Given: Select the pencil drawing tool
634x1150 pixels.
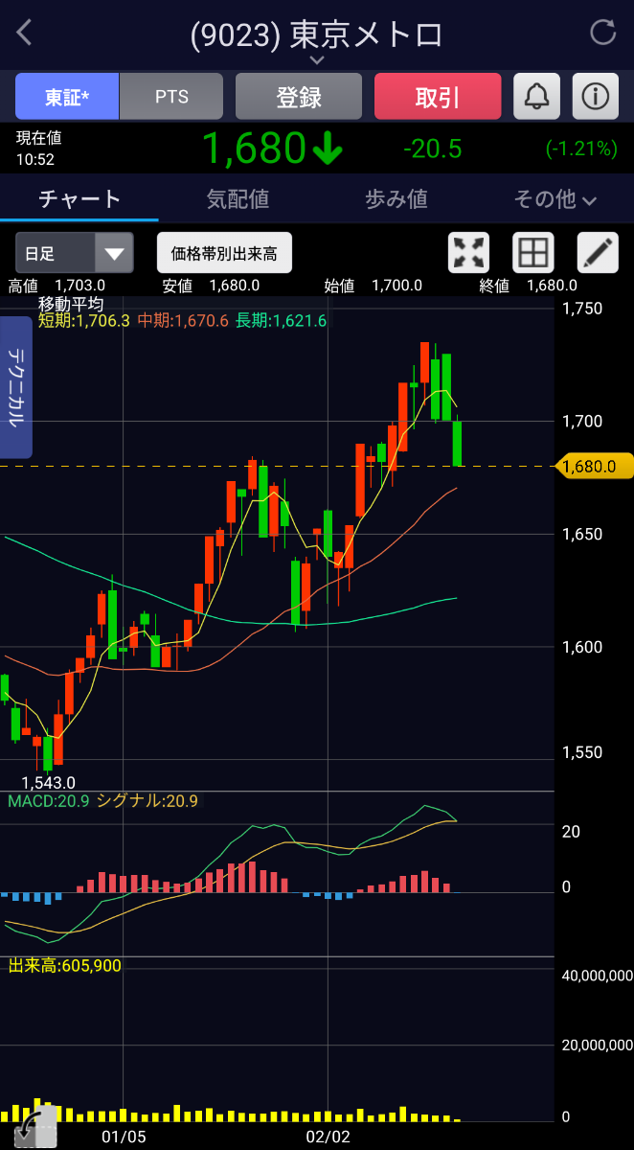Looking at the screenshot, I should click(x=597, y=253).
